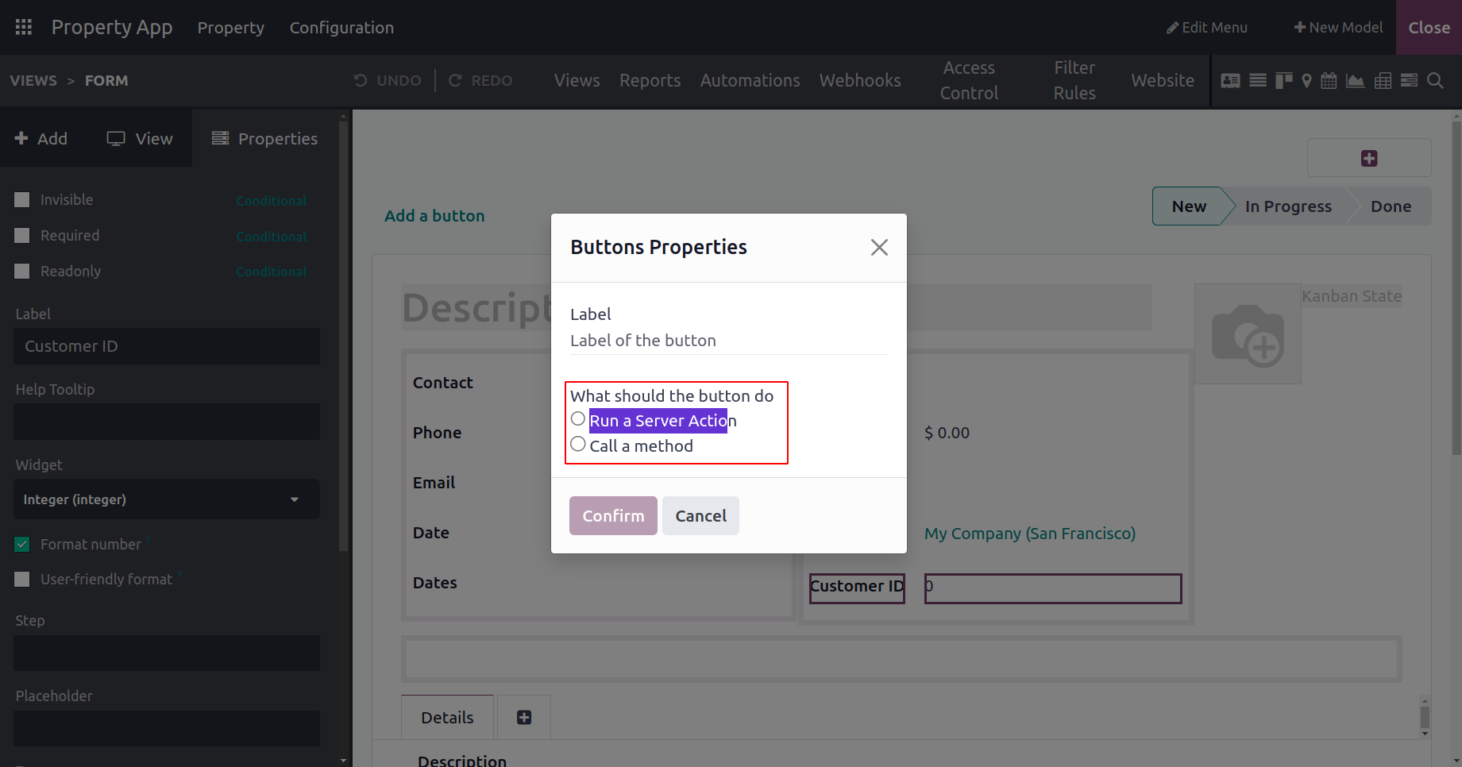Click Cancel in the dialog
This screenshot has height=767, width=1462.
(700, 515)
